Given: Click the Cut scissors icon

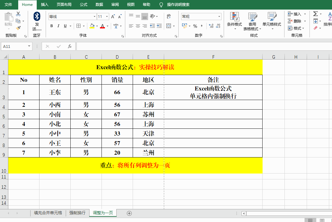Looking at the screenshot, I should (18, 14).
